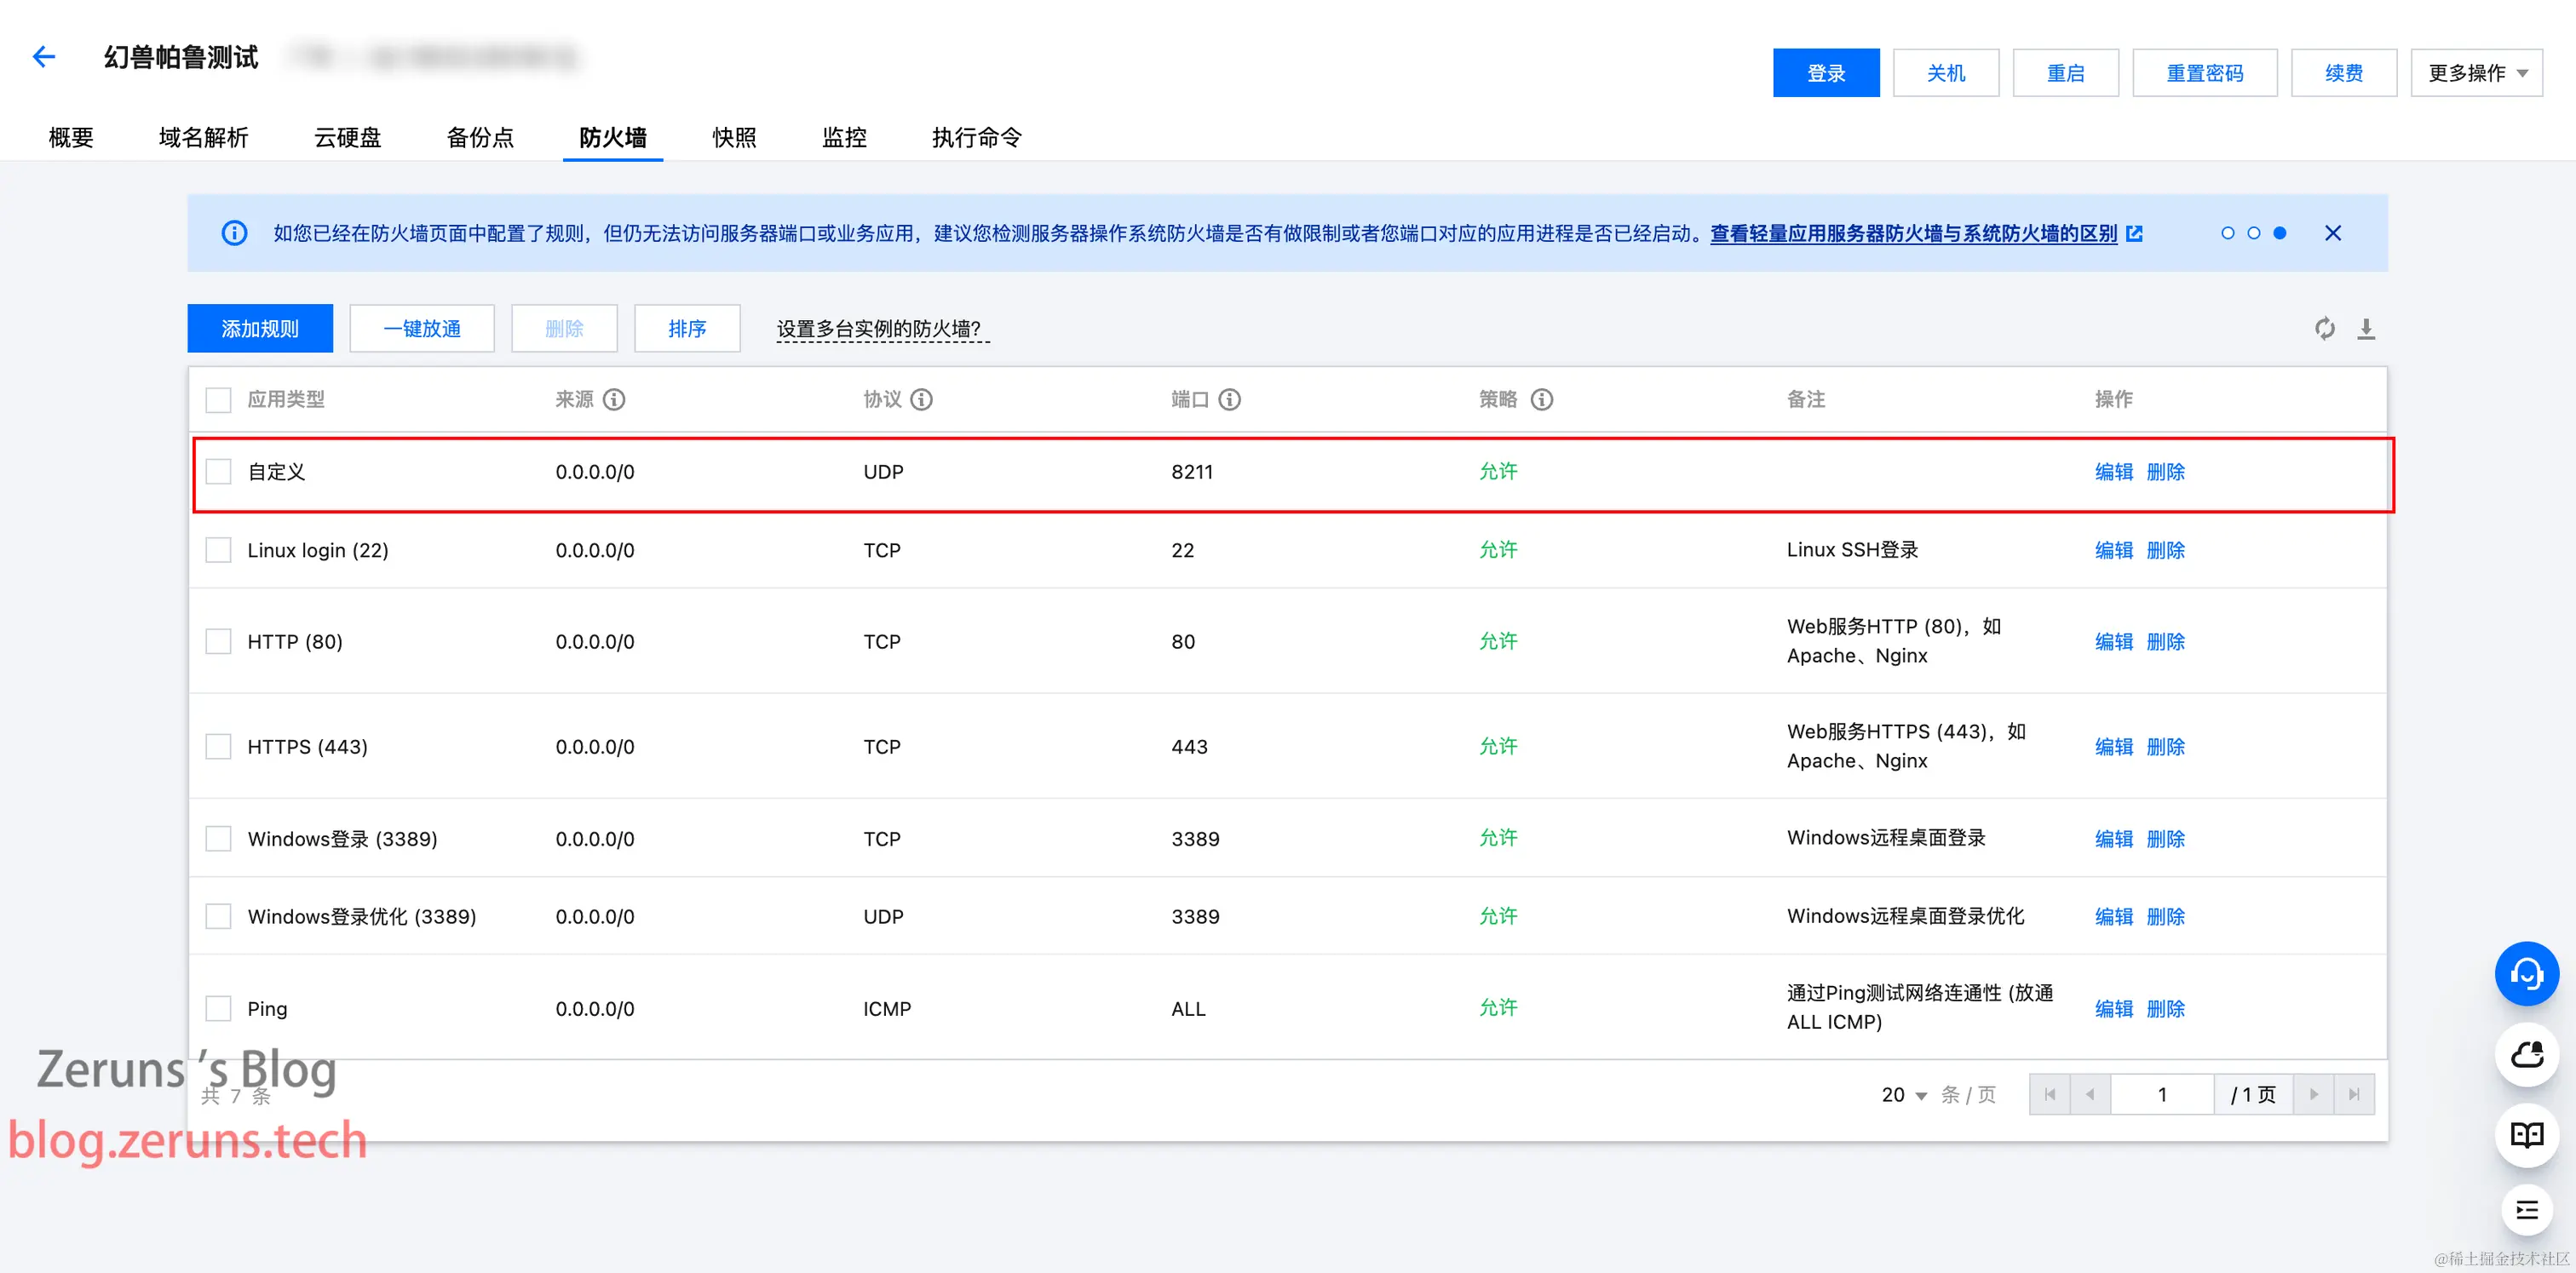Click the page number input field
Viewport: 2576px width, 1273px height.
click(2161, 1095)
